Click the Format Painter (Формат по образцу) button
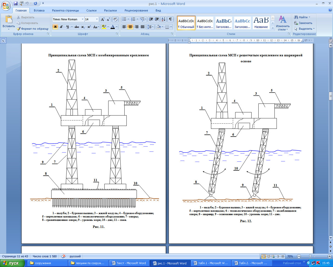The image size is (333, 267). coord(33,29)
